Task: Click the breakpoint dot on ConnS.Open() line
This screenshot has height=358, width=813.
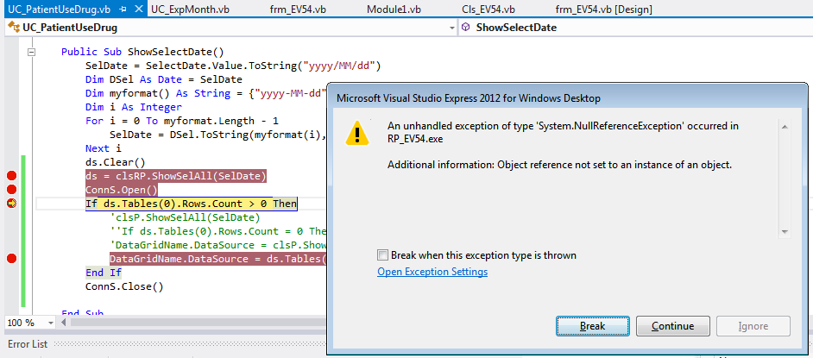Action: pyautogui.click(x=11, y=190)
